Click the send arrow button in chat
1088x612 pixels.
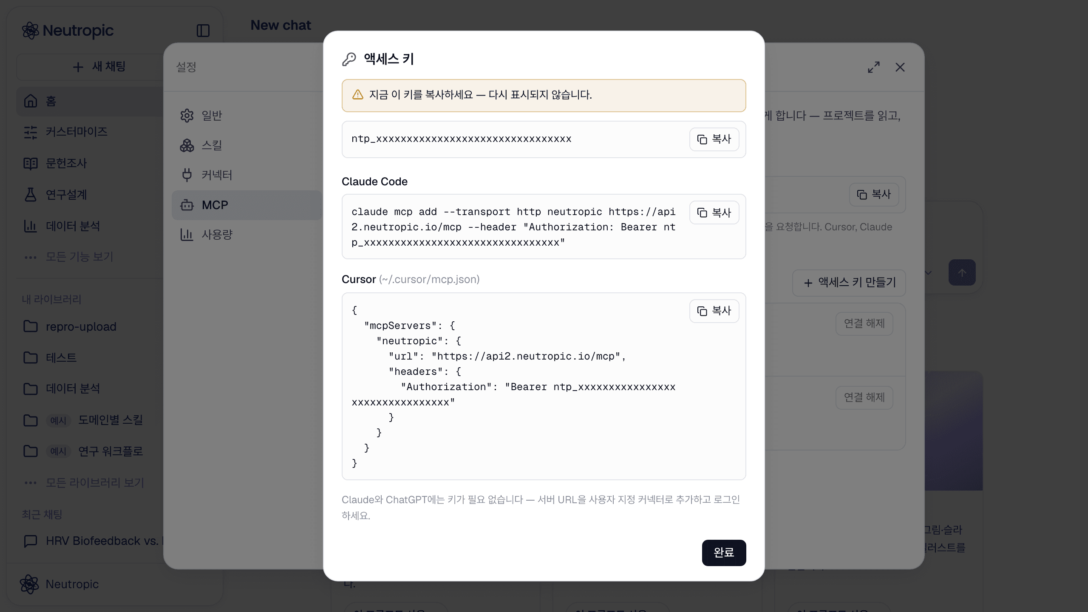[x=962, y=272]
